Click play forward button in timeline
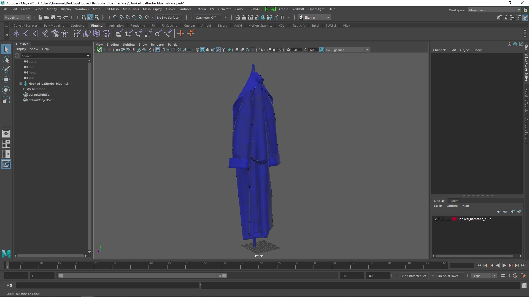529x297 pixels. 505,265
